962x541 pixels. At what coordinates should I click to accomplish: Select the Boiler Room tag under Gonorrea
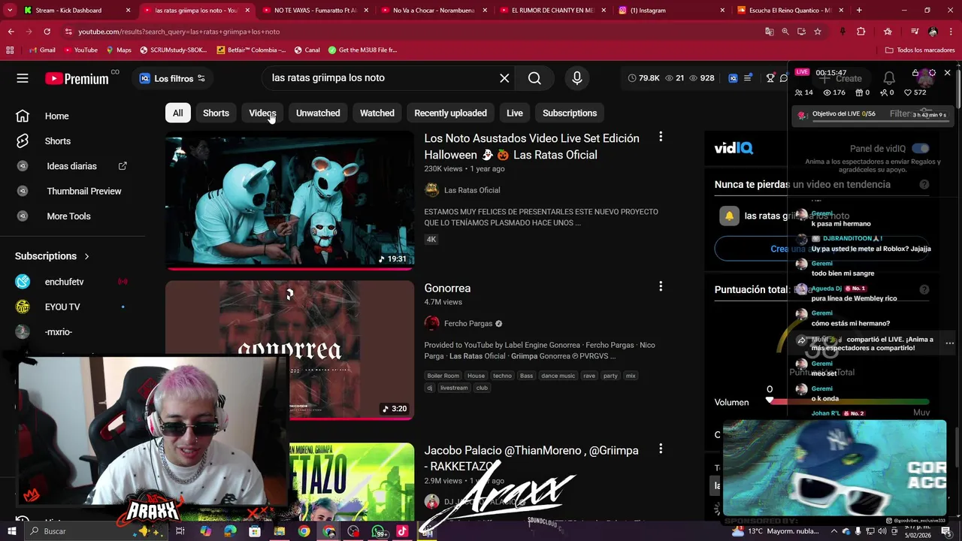click(443, 376)
